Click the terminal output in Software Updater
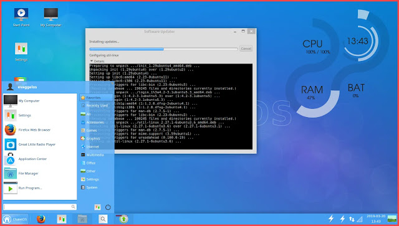Screen dimensions: 399x226 point(171,106)
